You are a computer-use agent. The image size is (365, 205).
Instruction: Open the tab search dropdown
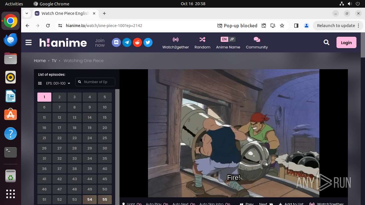[27, 13]
